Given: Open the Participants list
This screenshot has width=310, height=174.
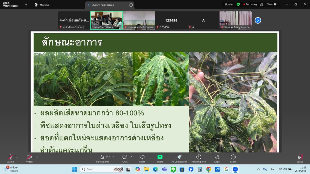Looking at the screenshot, I should click(x=103, y=158).
